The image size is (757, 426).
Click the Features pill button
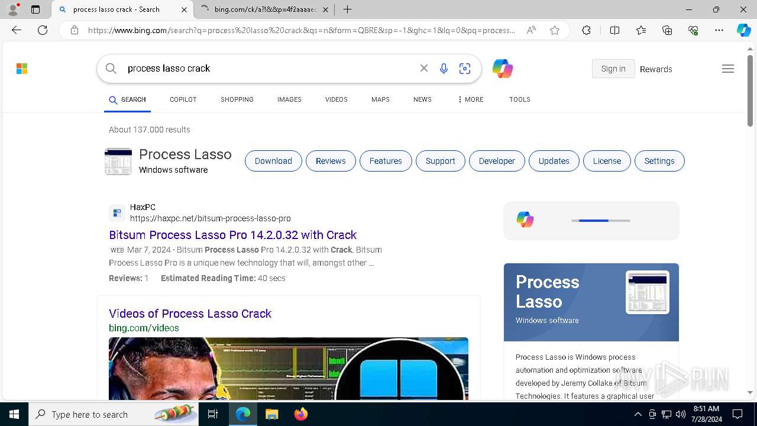pyautogui.click(x=386, y=161)
